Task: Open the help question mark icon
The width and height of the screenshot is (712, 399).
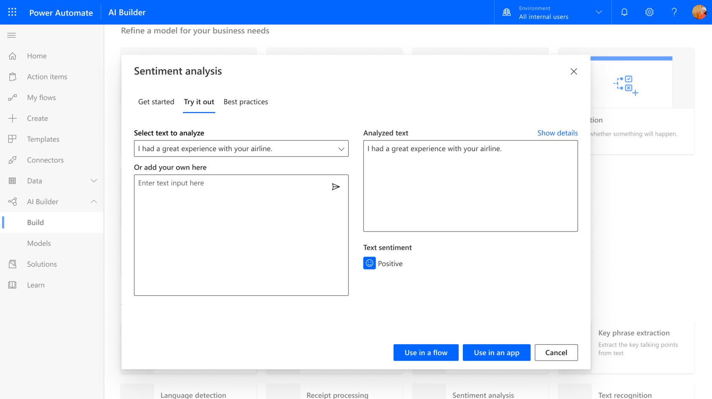Action: point(674,12)
